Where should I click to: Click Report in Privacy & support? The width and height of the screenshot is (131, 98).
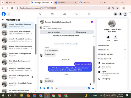coord(112,73)
